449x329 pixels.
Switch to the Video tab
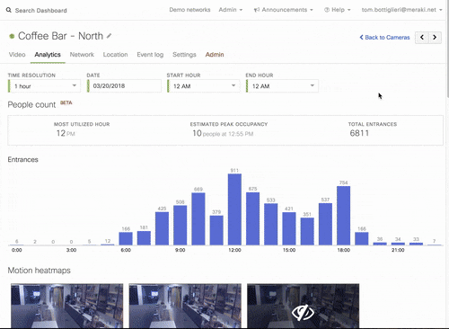point(17,55)
